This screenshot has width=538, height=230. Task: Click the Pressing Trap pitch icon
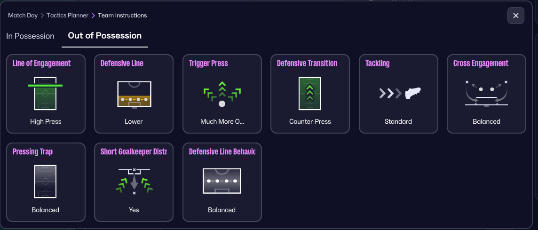pyautogui.click(x=46, y=181)
